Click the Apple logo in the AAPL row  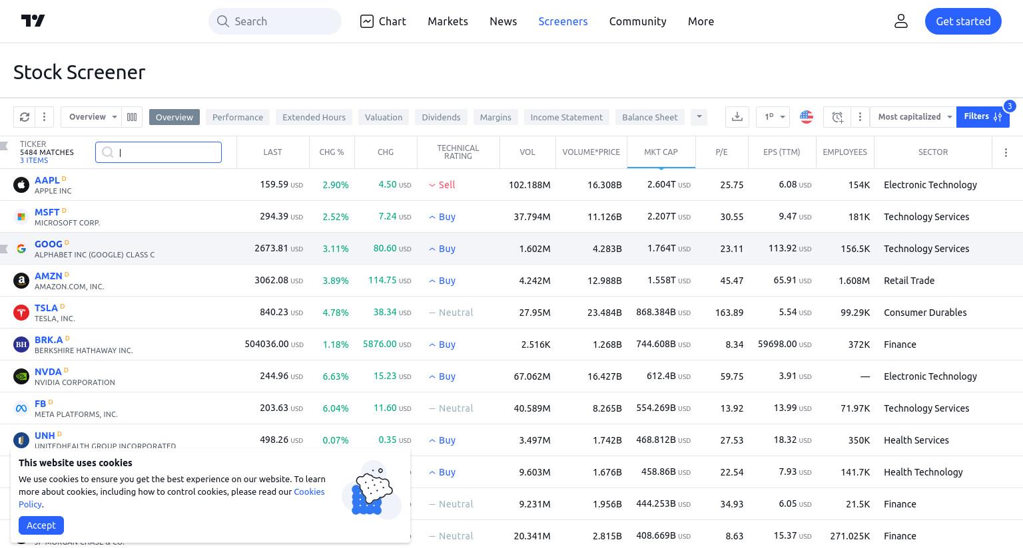(21, 185)
